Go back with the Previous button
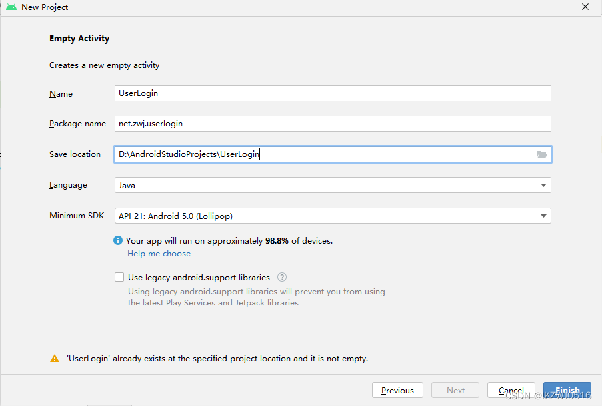This screenshot has width=602, height=406. (397, 391)
